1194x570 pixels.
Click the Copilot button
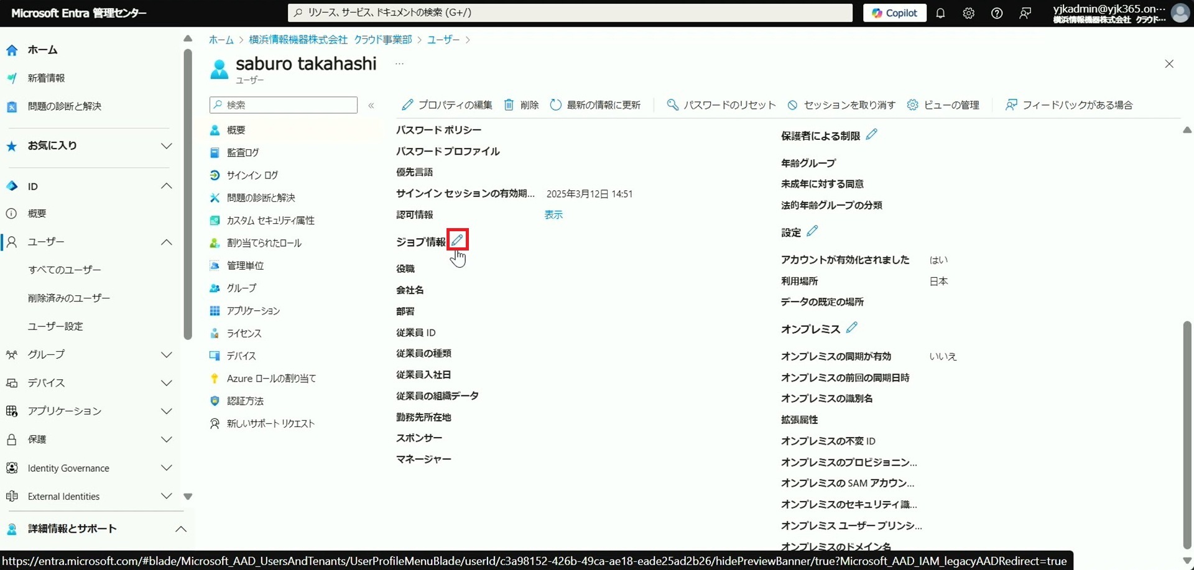(x=894, y=13)
